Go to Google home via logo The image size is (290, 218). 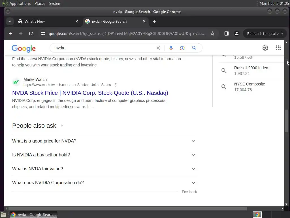[x=24, y=48]
